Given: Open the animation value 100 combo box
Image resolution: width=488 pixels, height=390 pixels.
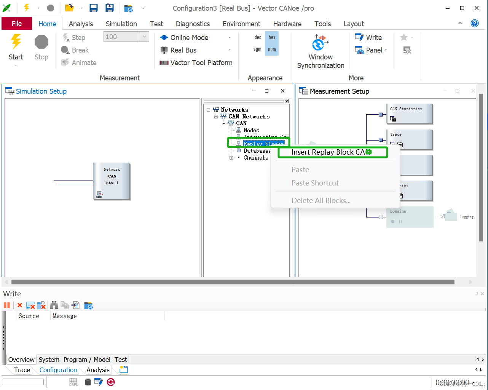Looking at the screenshot, I should point(126,37).
